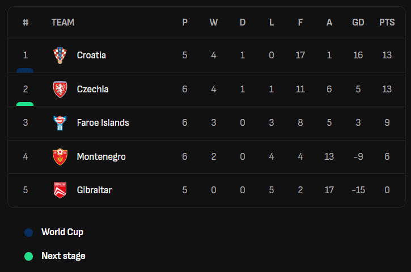Click the Faroe Islands crest icon

click(x=60, y=122)
